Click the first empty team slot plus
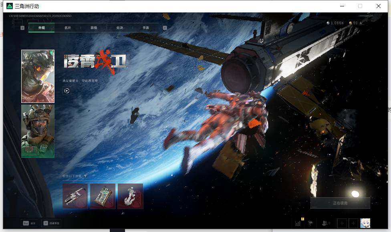The height and width of the screenshot is (232, 391). point(342,223)
